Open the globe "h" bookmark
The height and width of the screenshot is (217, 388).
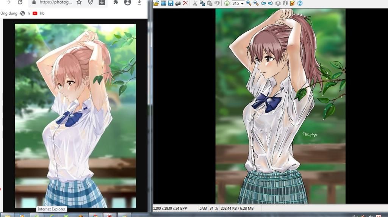[x=25, y=13]
